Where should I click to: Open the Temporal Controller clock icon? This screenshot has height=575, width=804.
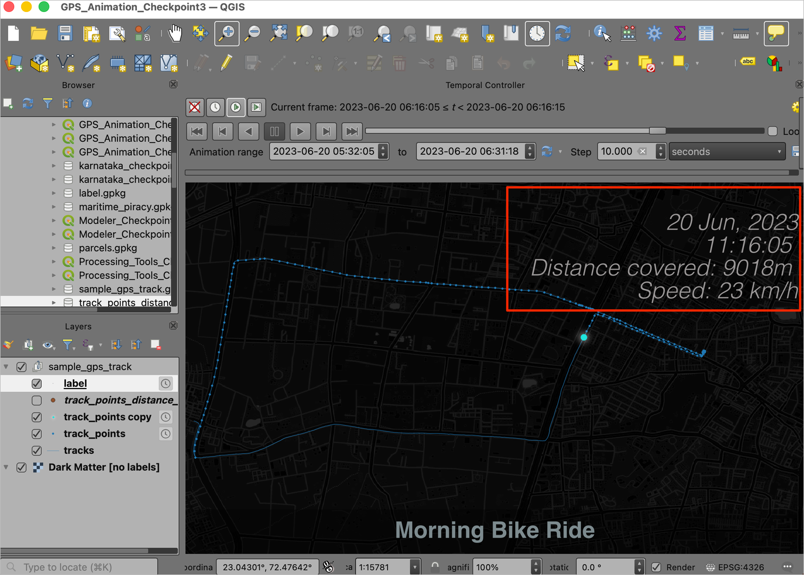537,34
